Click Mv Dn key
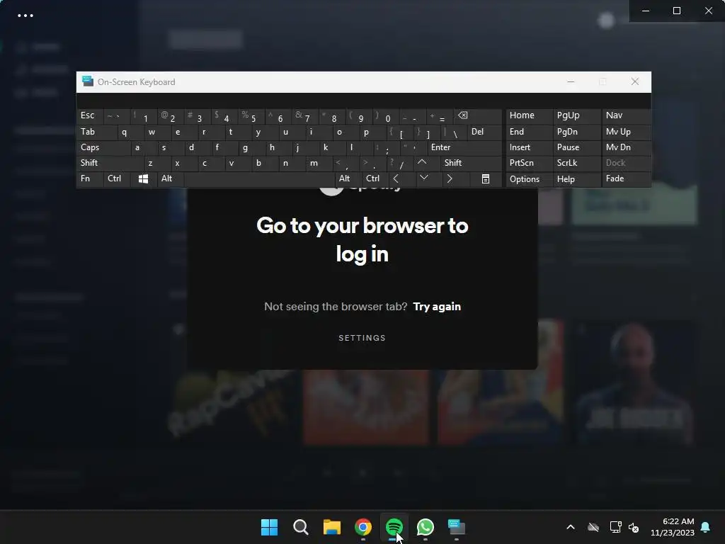Viewport: 725px width, 544px height. pyautogui.click(x=626, y=147)
